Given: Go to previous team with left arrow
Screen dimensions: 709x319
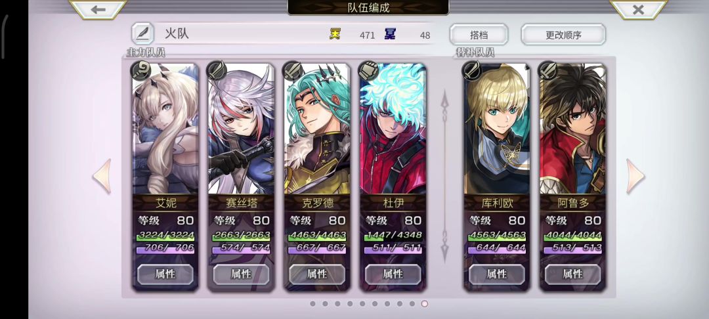Looking at the screenshot, I should coord(102,176).
